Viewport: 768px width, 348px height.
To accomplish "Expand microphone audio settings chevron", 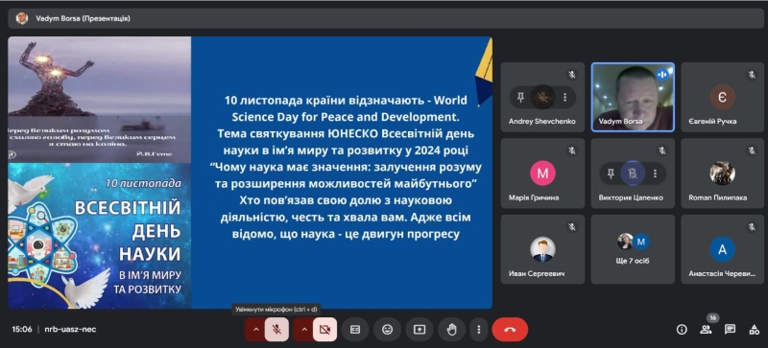I will 255,330.
